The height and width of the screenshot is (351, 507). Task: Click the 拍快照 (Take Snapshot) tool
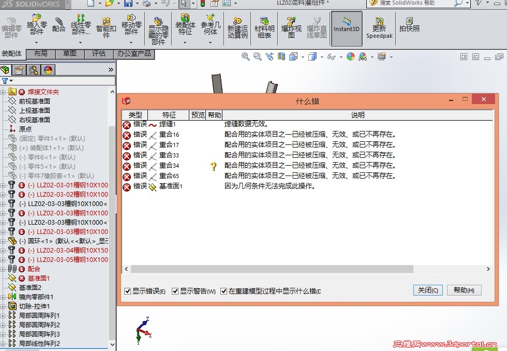coord(409,24)
